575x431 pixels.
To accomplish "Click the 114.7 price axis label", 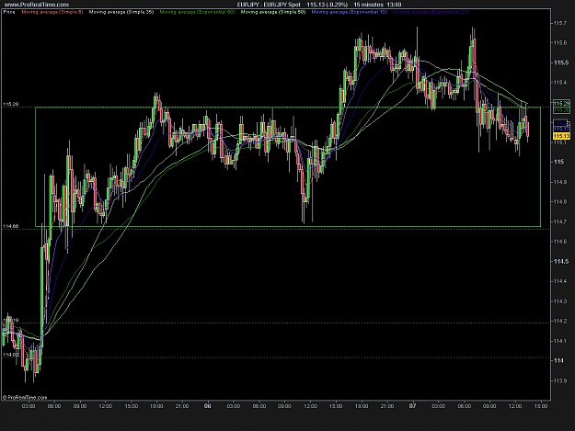I will click(559, 221).
